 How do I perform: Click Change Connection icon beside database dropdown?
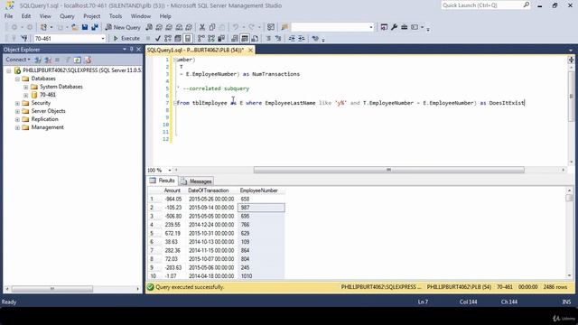click(x=24, y=38)
